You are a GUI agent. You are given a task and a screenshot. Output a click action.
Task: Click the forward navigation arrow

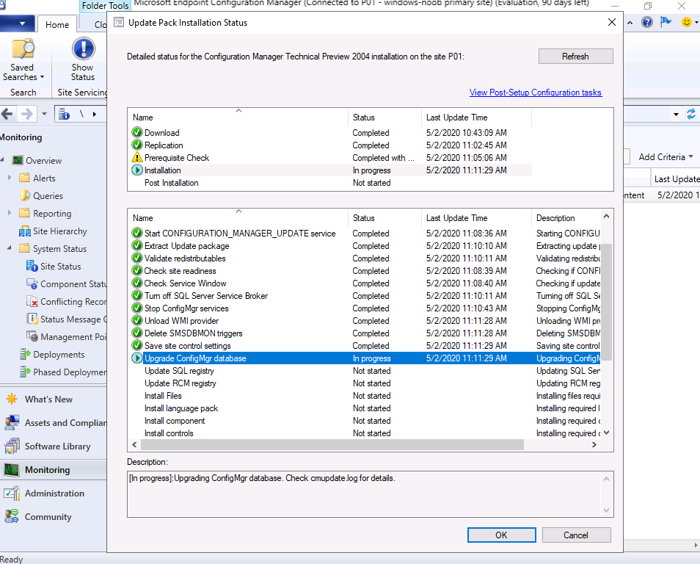(27, 114)
